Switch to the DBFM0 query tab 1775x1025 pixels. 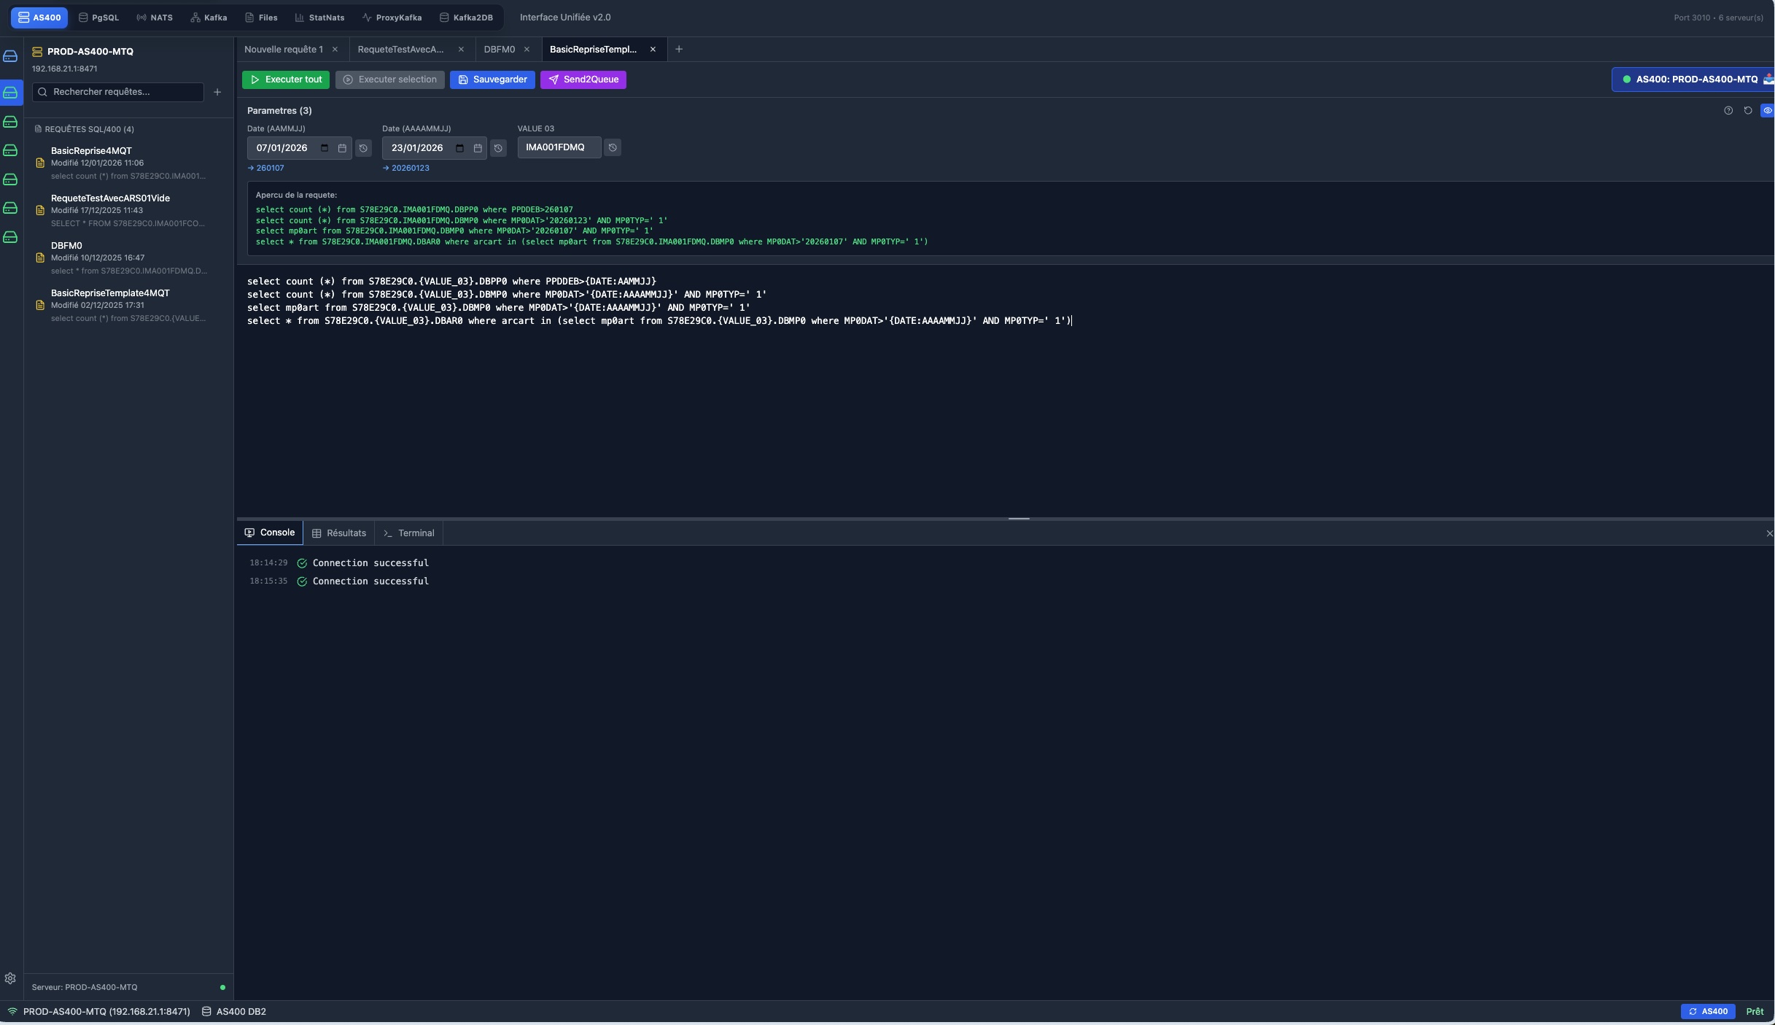click(x=499, y=50)
